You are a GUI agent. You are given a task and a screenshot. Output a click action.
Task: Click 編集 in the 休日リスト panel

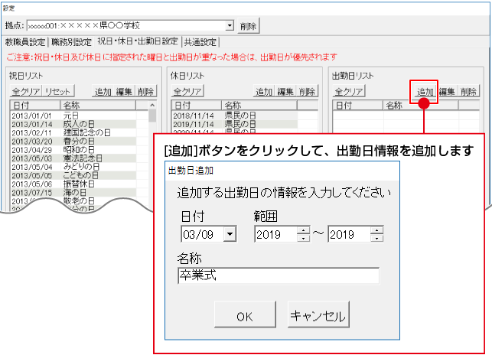coord(285,92)
